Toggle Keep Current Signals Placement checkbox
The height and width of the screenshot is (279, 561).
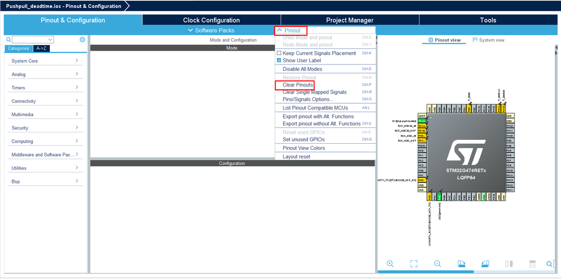point(279,53)
